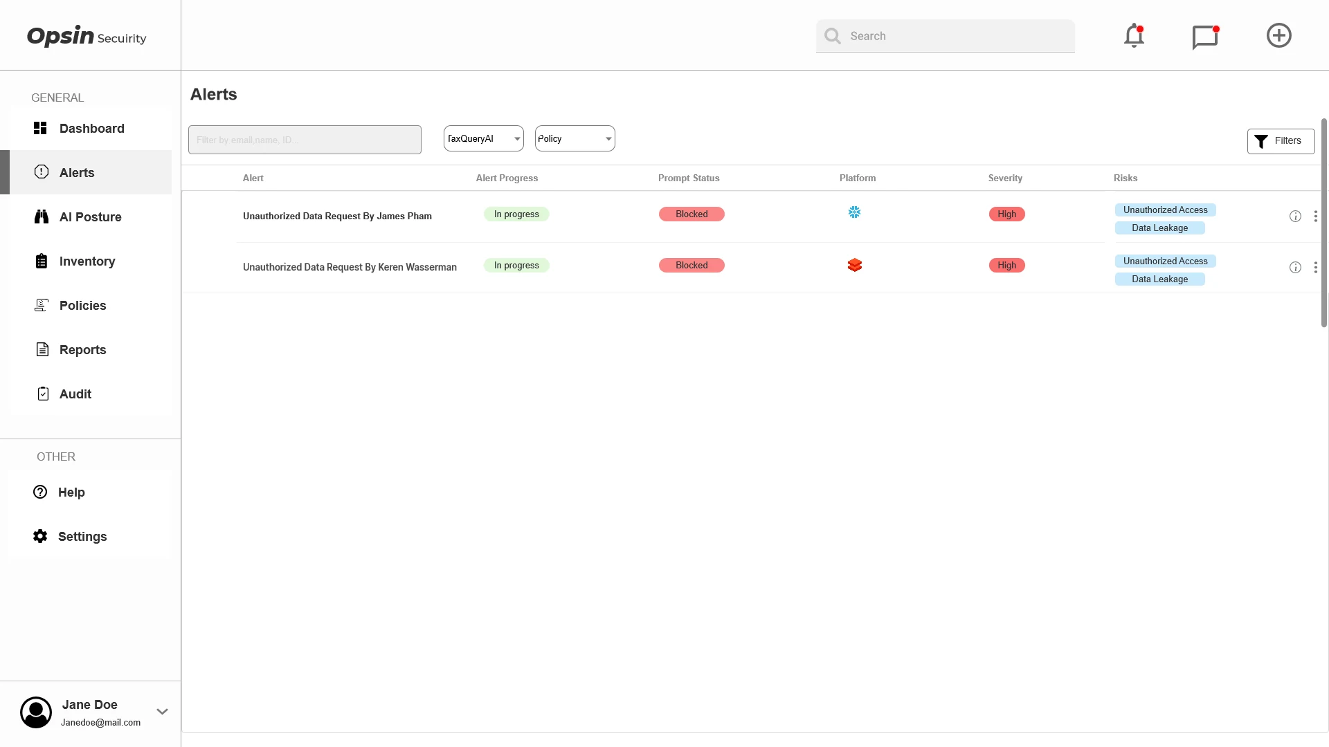Click the Alert Progress column header

pyautogui.click(x=507, y=178)
